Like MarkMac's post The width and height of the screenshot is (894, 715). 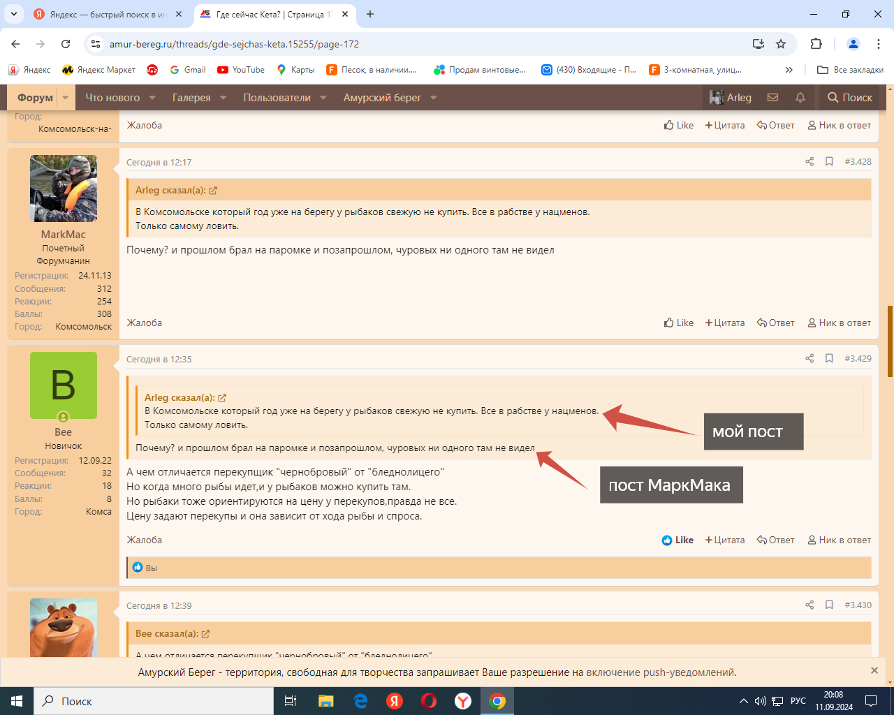pyautogui.click(x=679, y=323)
